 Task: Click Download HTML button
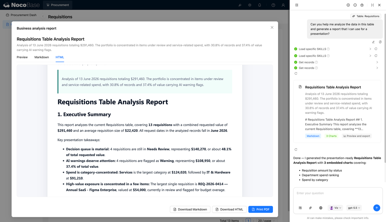point(229,209)
